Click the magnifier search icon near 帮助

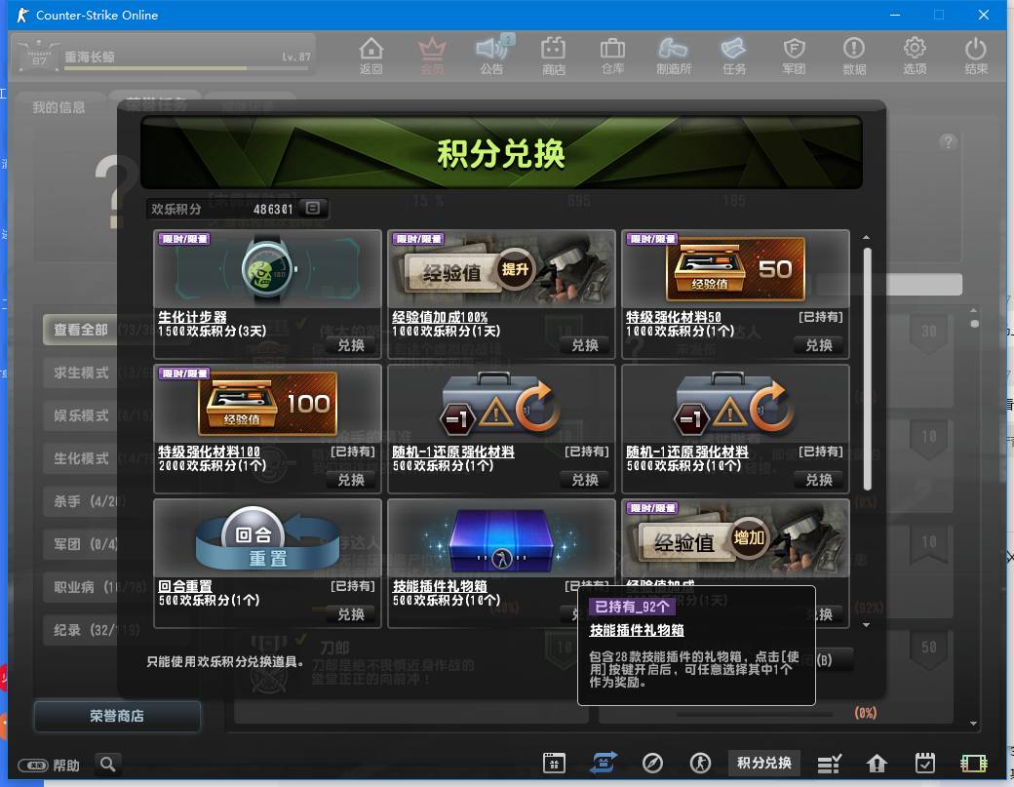click(108, 764)
